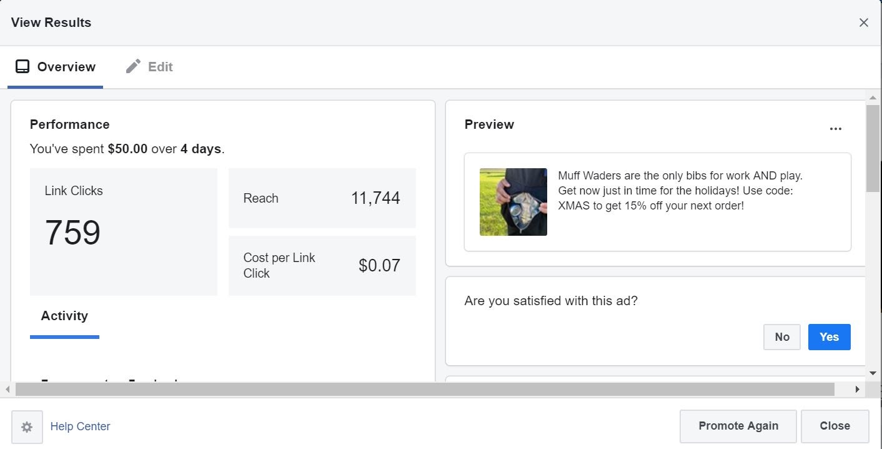Image resolution: width=882 pixels, height=449 pixels.
Task: Open the Edit tab
Action: (149, 67)
